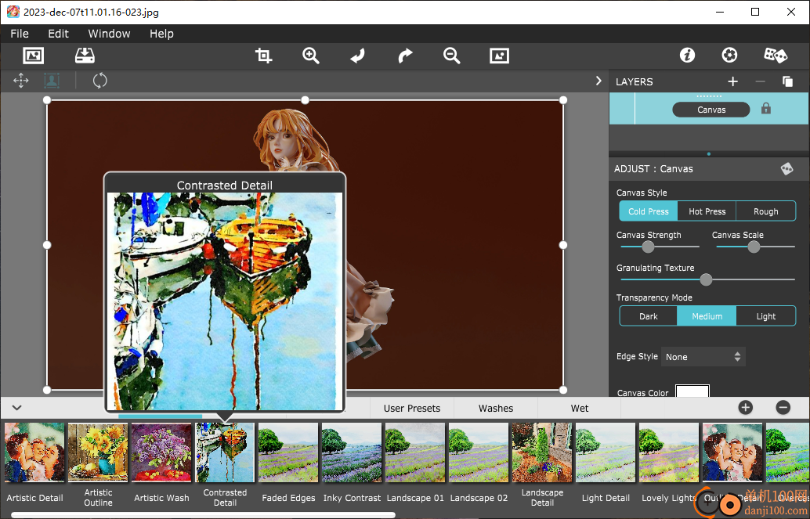Toggle the lock on the Canvas layer
The width and height of the screenshot is (810, 519).
tap(765, 109)
